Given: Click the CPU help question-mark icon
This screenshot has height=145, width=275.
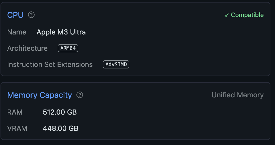Looking at the screenshot, I should [x=31, y=15].
